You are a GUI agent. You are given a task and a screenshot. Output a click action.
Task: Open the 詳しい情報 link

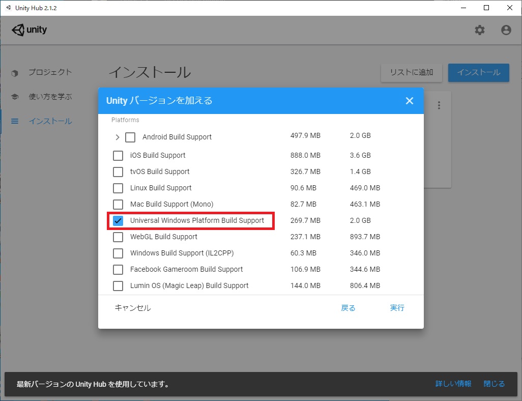tap(453, 384)
